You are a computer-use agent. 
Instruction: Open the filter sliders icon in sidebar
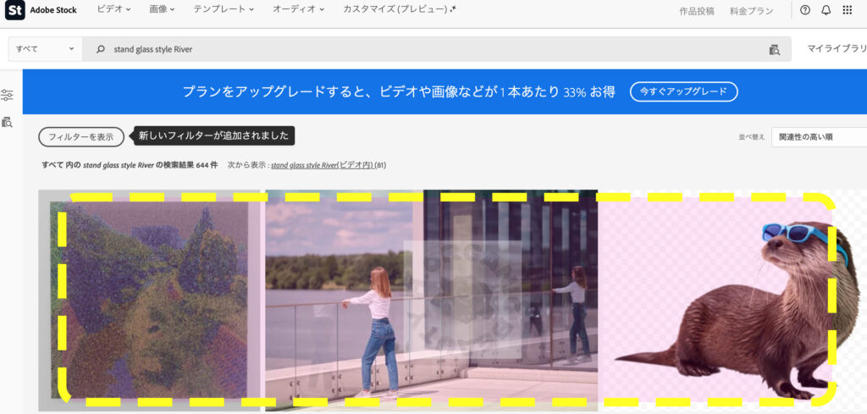(x=8, y=96)
